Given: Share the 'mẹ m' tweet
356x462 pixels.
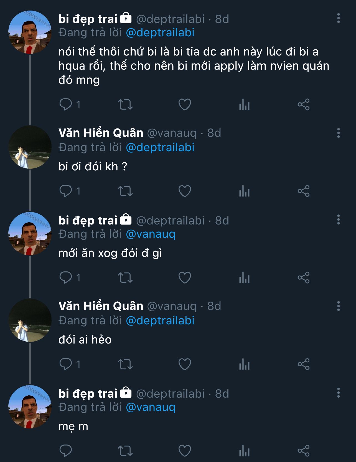Looking at the screenshot, I should pyautogui.click(x=304, y=451).
